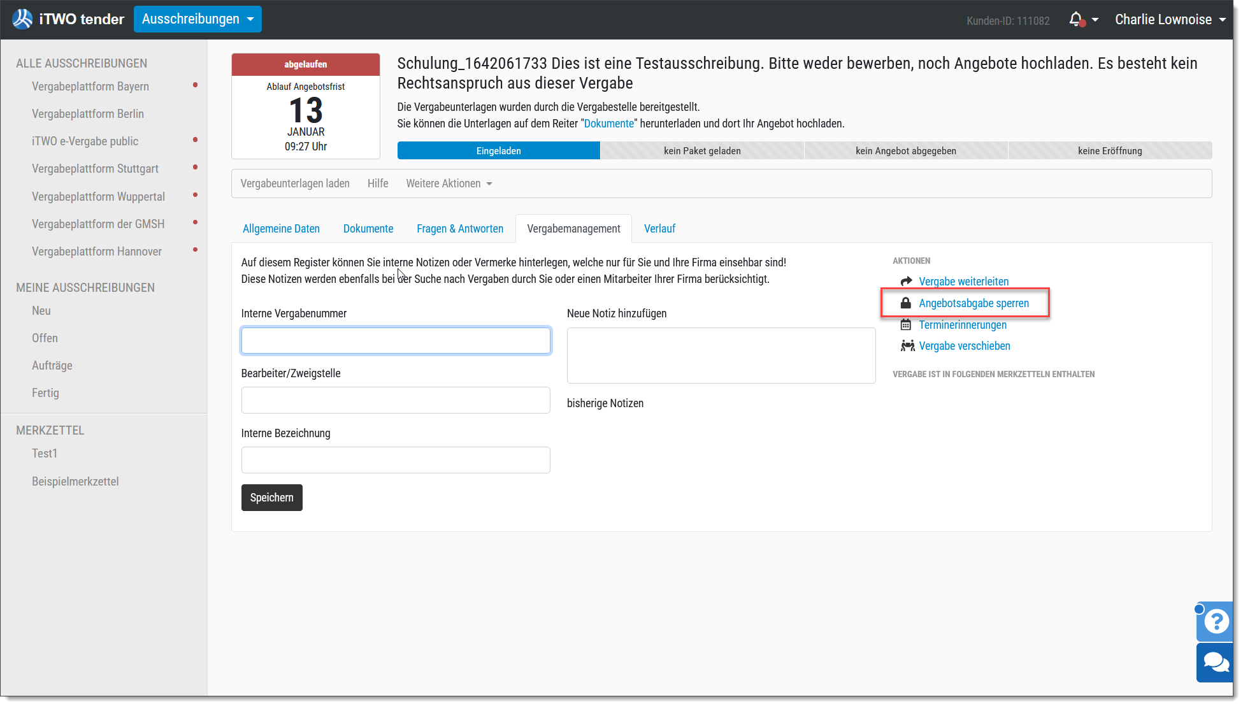Image resolution: width=1243 pixels, height=706 pixels.
Task: Click the lock icon for Angebotsabgabe sperren
Action: point(905,303)
